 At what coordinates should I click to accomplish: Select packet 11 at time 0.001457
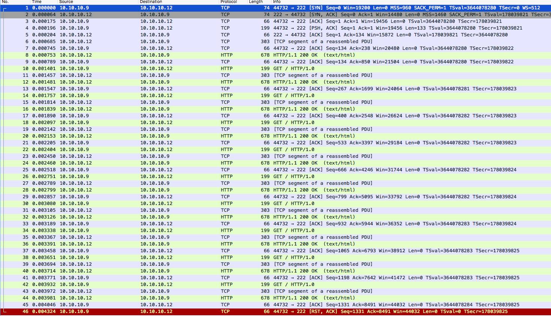pyautogui.click(x=275, y=75)
